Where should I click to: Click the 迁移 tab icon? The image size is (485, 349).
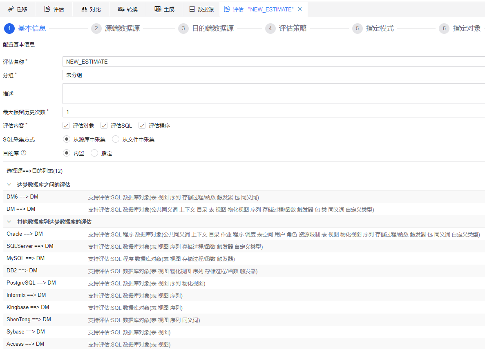tap(11, 9)
